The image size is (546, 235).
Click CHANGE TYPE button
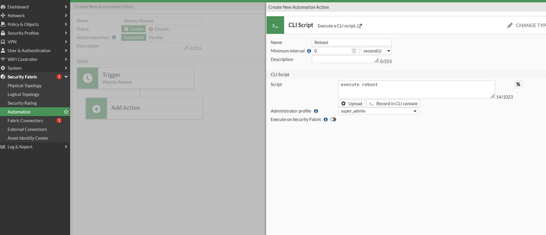tap(526, 26)
